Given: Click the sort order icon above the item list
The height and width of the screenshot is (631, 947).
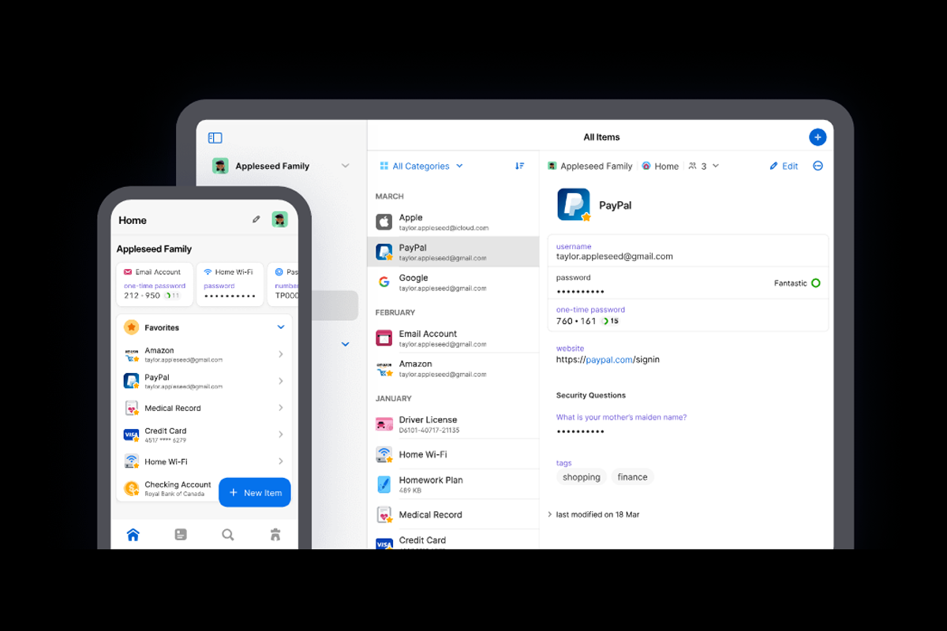Looking at the screenshot, I should pos(519,166).
